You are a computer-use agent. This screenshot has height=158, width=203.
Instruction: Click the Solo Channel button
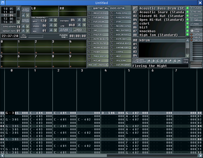click(196, 20)
